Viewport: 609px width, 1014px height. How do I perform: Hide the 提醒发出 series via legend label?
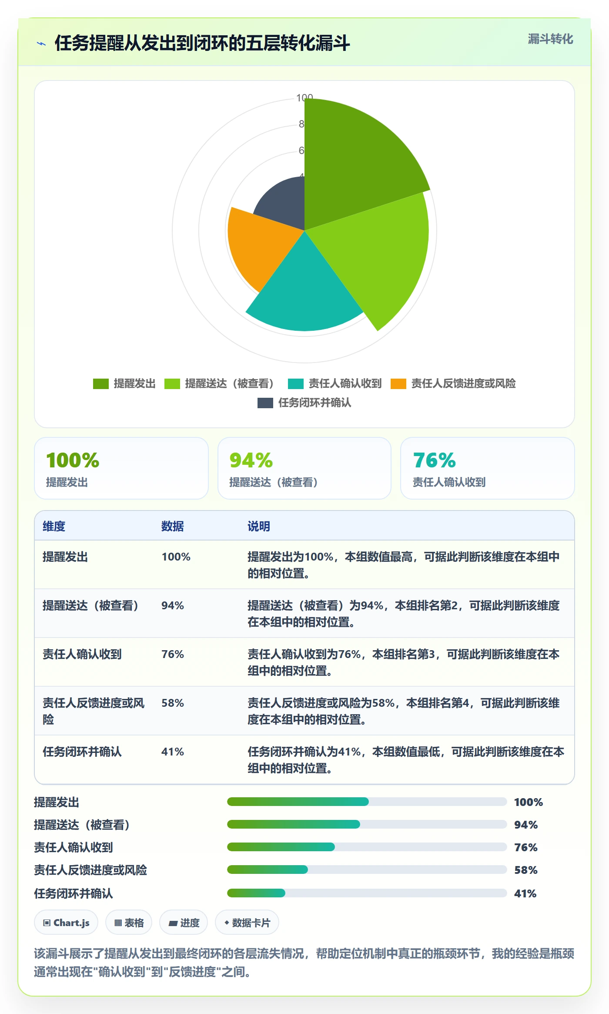(x=135, y=383)
